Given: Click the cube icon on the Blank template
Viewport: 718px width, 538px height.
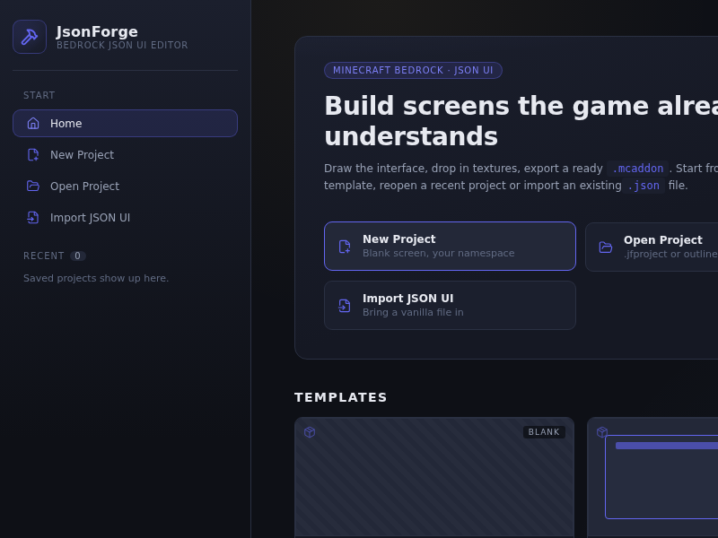Looking at the screenshot, I should tap(310, 432).
